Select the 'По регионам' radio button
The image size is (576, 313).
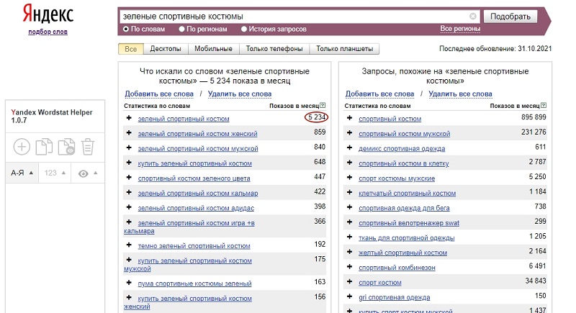coord(181,29)
